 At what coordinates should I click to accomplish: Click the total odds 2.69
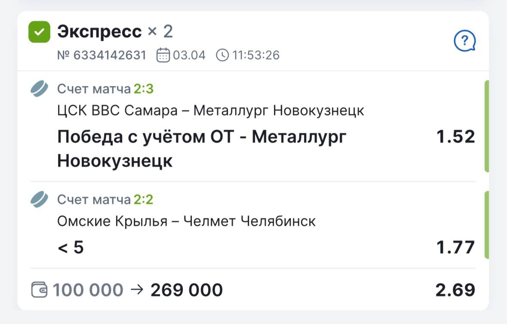click(455, 290)
